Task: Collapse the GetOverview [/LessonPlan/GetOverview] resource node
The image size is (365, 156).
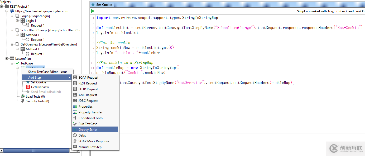Action: [12, 44]
